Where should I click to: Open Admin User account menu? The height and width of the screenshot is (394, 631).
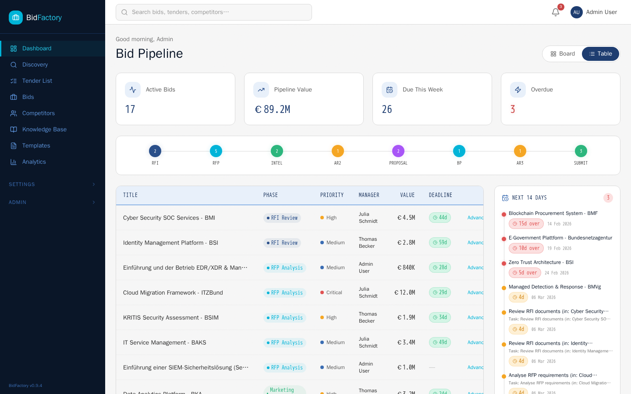point(594,12)
